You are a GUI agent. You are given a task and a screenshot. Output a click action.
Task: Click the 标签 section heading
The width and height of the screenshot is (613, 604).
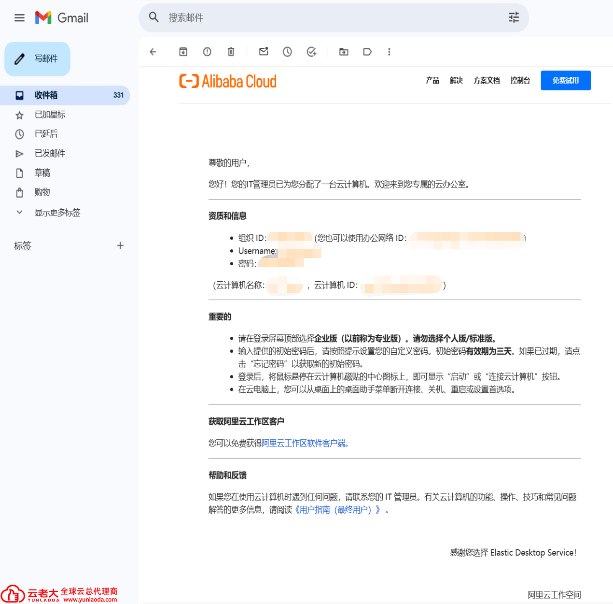pyautogui.click(x=23, y=246)
